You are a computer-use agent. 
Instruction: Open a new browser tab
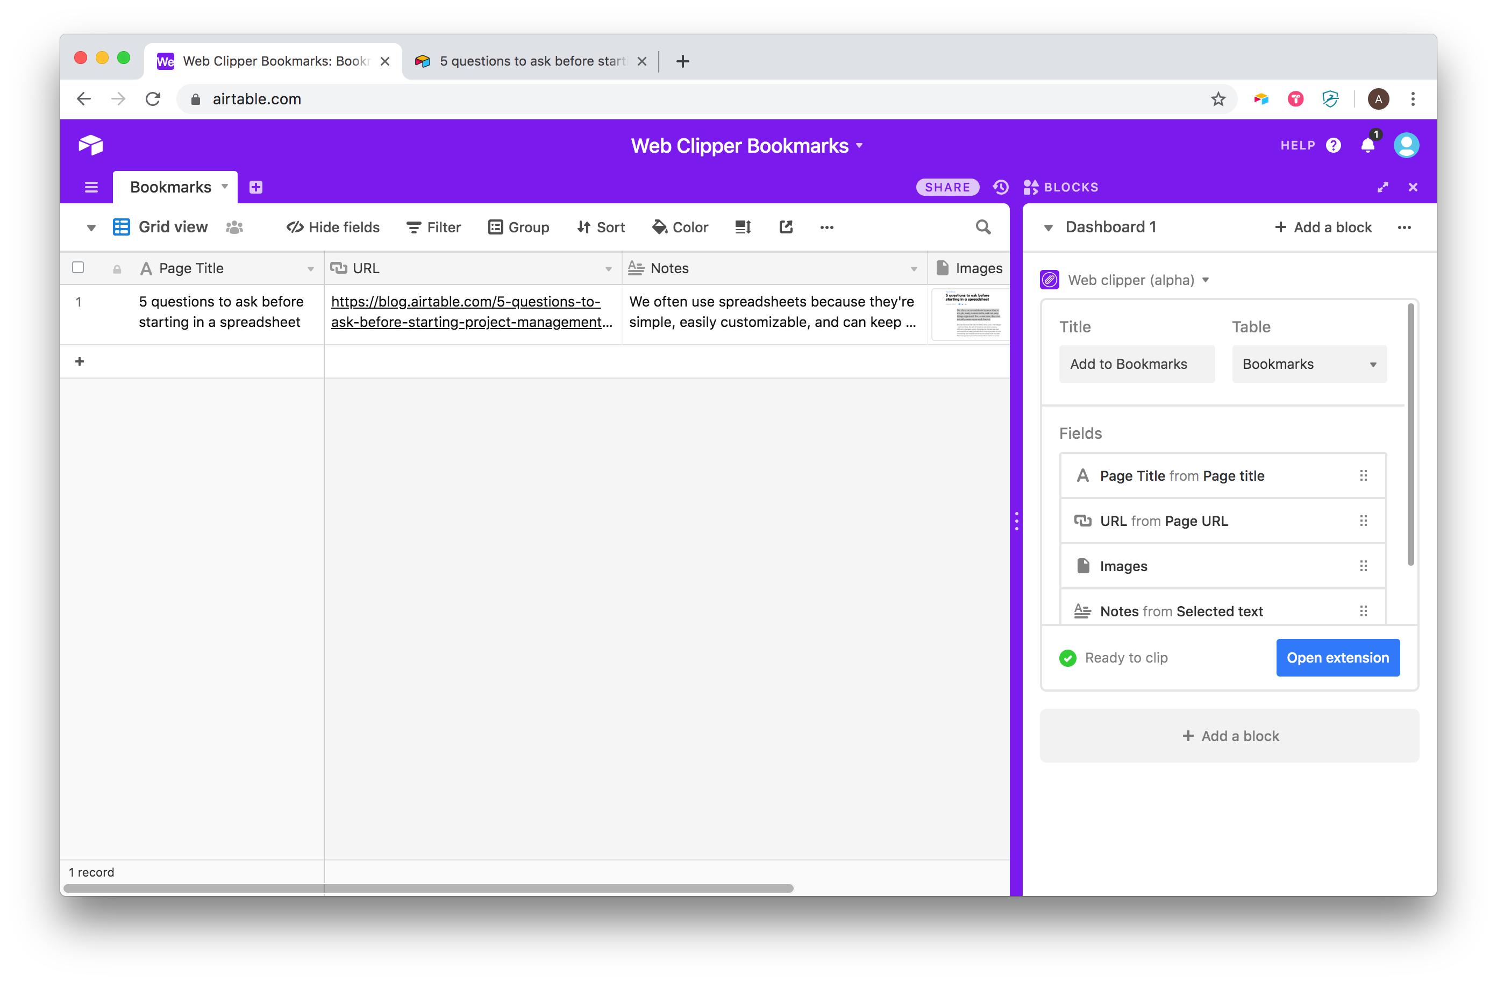click(x=682, y=61)
